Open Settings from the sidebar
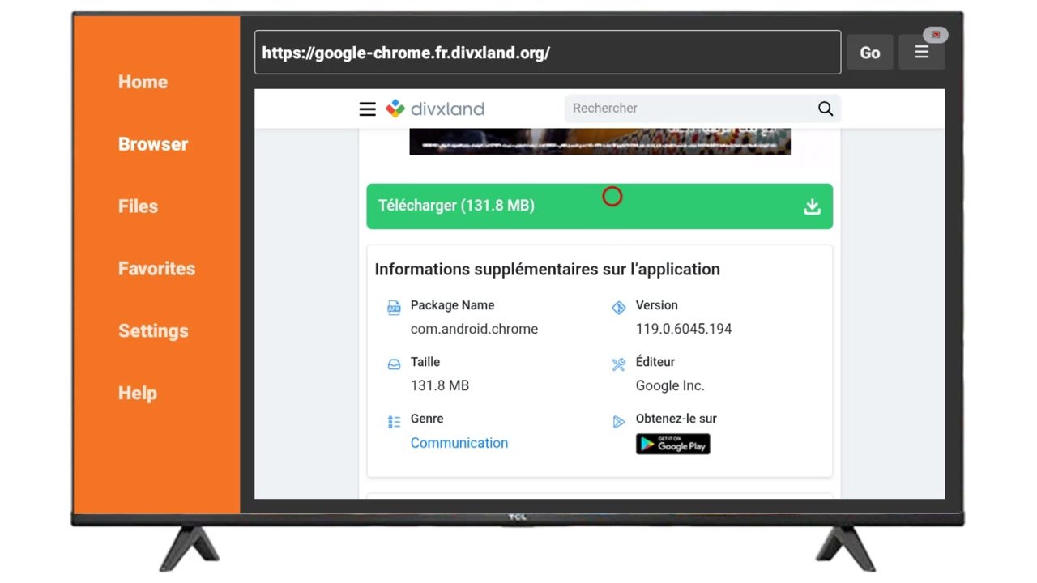1037x583 pixels. tap(153, 331)
